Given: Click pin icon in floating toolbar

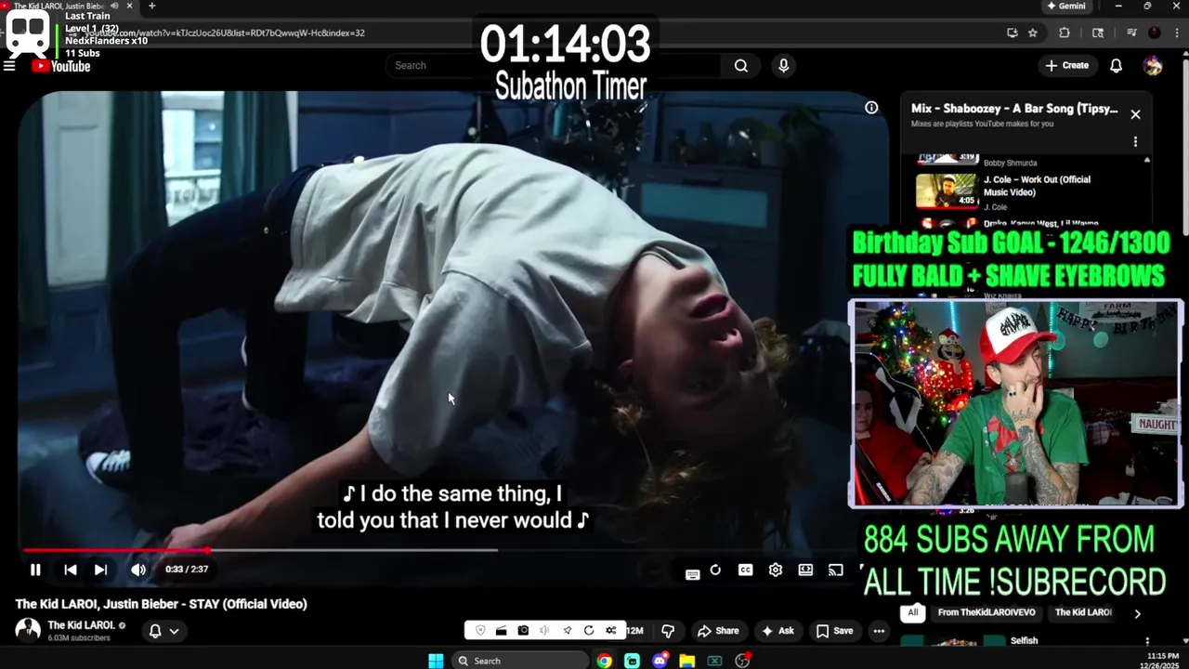Looking at the screenshot, I should point(567,631).
